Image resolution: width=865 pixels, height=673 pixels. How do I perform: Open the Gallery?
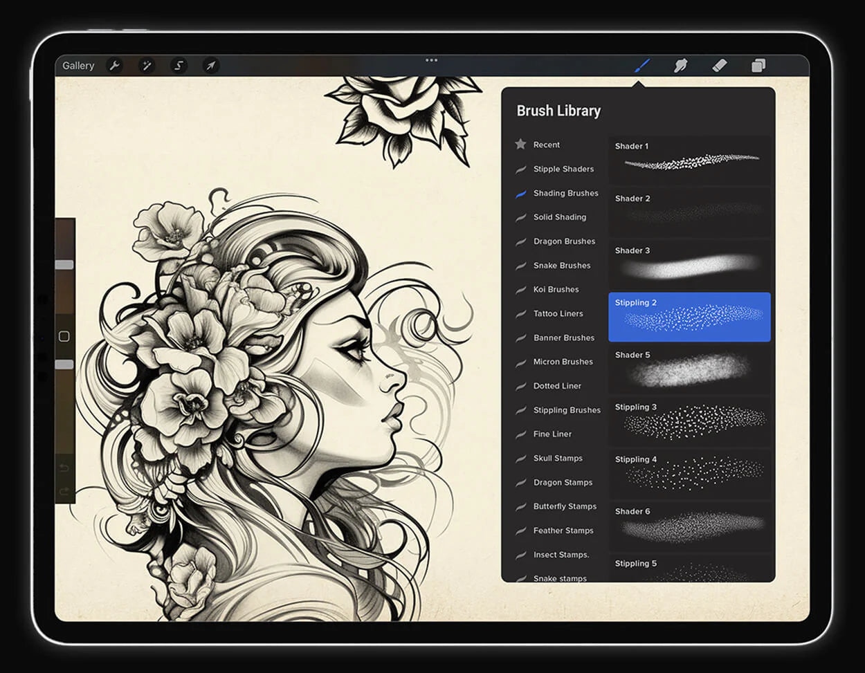click(78, 66)
